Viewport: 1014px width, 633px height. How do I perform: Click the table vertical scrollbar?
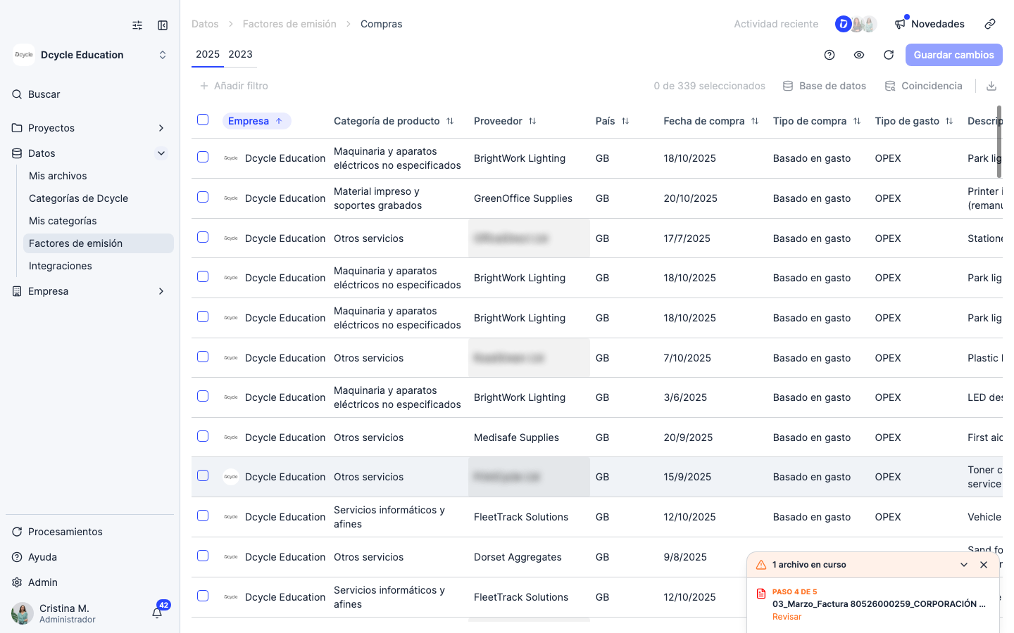[999, 142]
